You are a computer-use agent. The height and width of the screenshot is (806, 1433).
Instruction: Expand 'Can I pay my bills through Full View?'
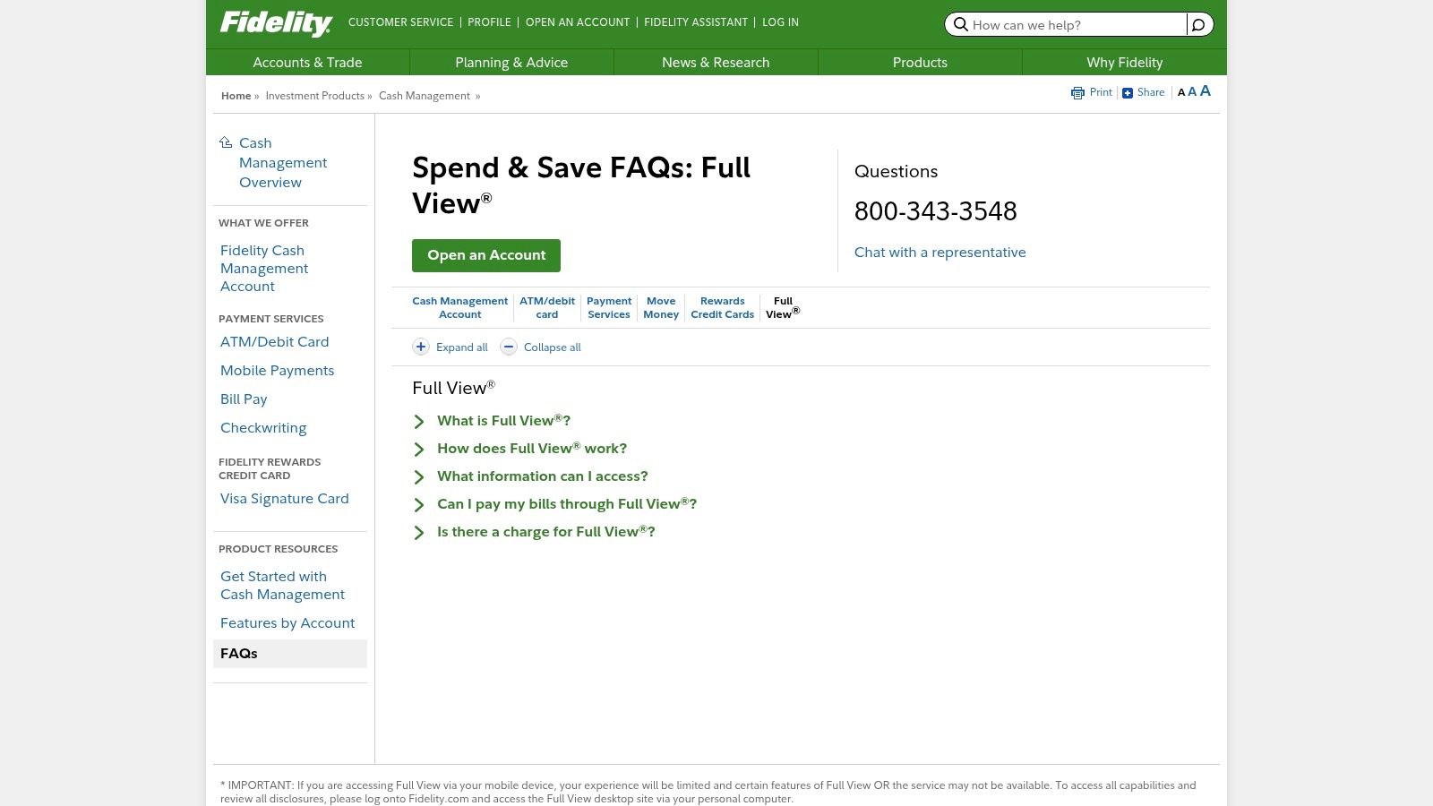pyautogui.click(x=566, y=504)
